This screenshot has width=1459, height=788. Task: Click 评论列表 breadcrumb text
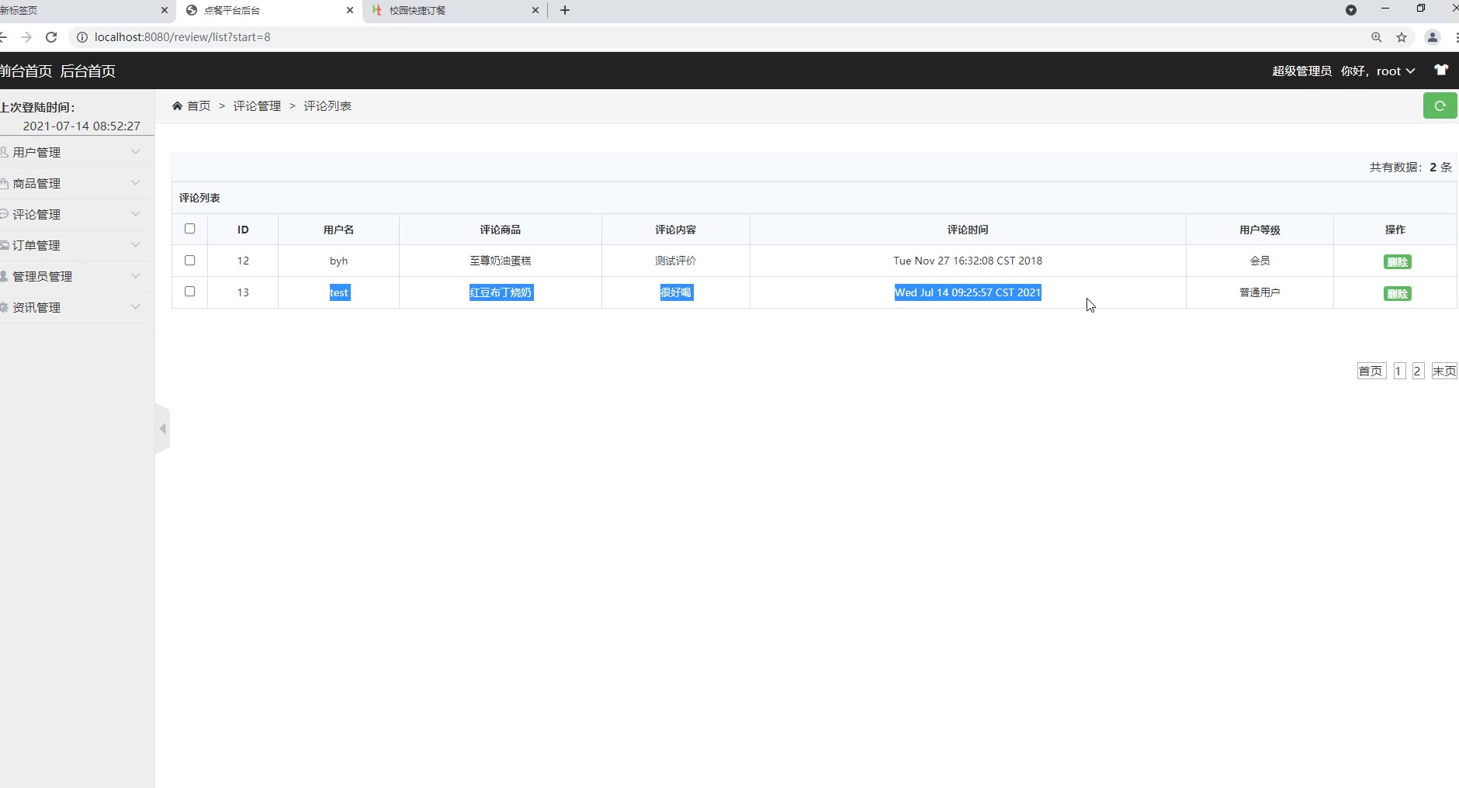pyautogui.click(x=327, y=105)
